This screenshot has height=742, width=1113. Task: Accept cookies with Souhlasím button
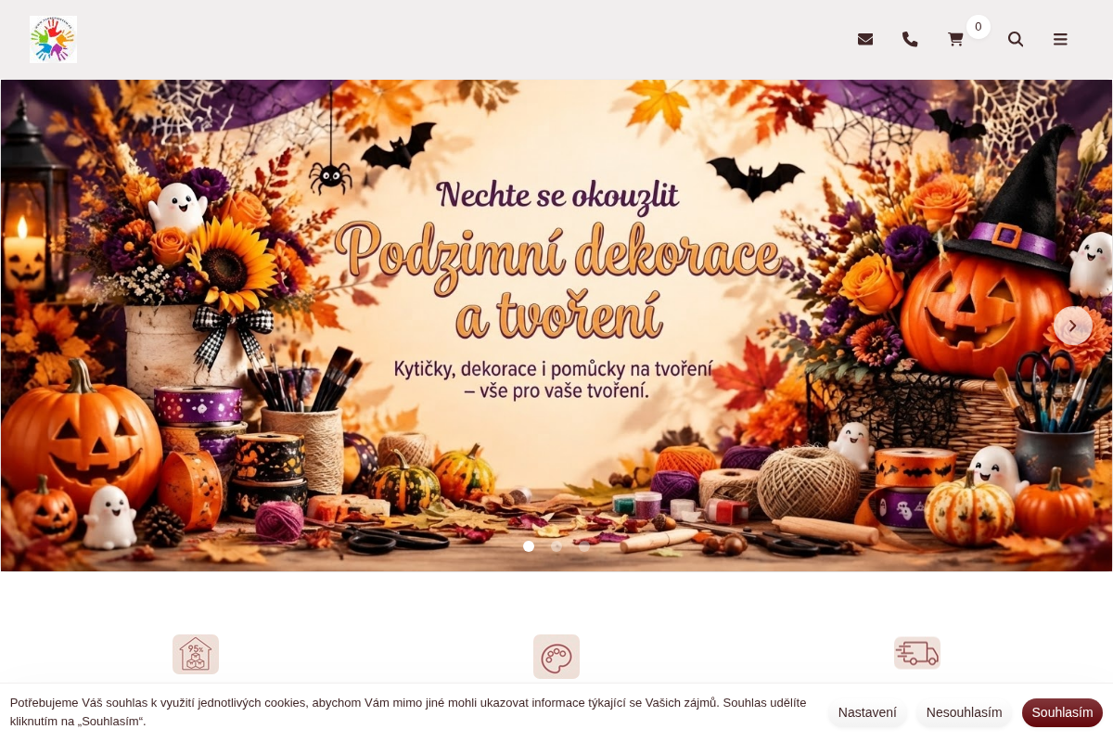[1062, 712]
